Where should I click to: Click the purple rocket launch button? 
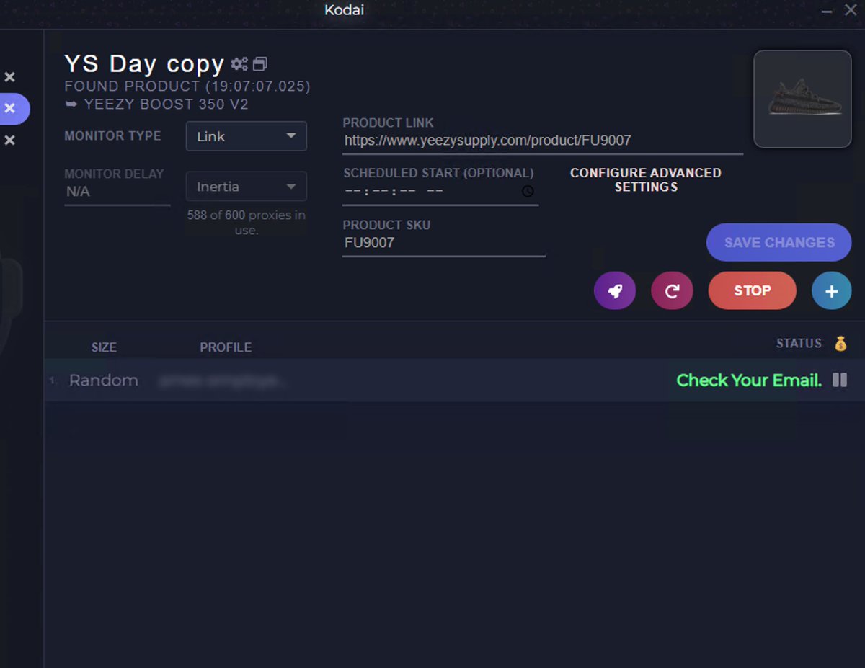click(615, 290)
